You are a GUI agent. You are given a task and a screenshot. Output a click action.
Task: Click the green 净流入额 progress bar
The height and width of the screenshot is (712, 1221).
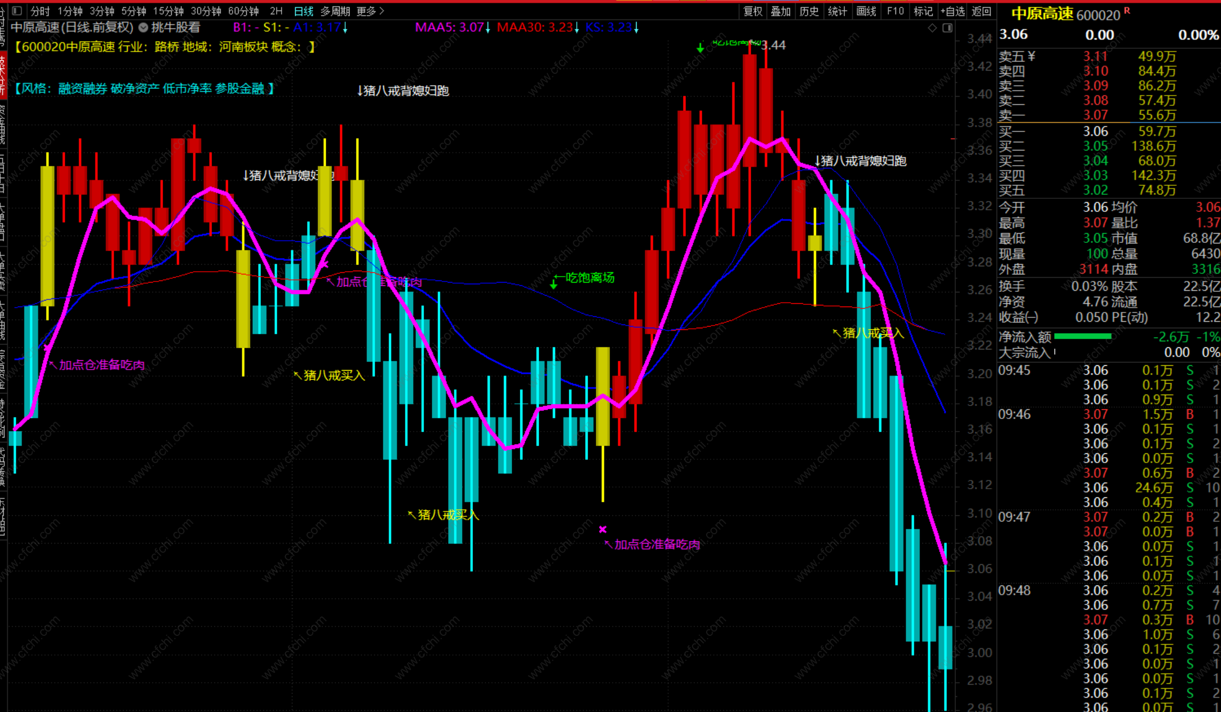point(1082,336)
